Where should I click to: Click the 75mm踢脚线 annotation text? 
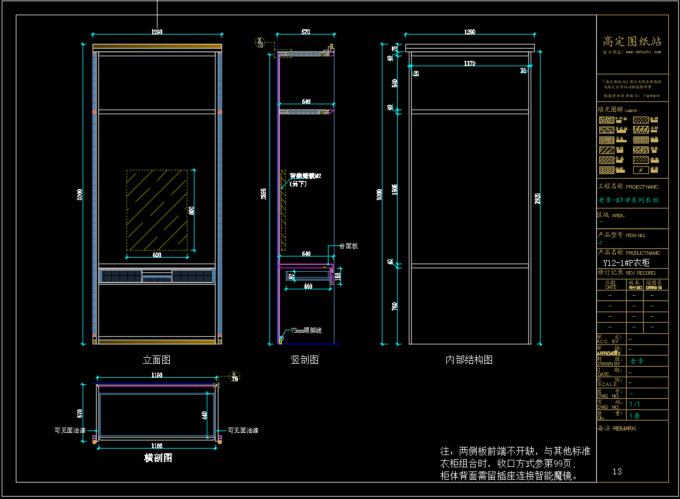coord(306,330)
